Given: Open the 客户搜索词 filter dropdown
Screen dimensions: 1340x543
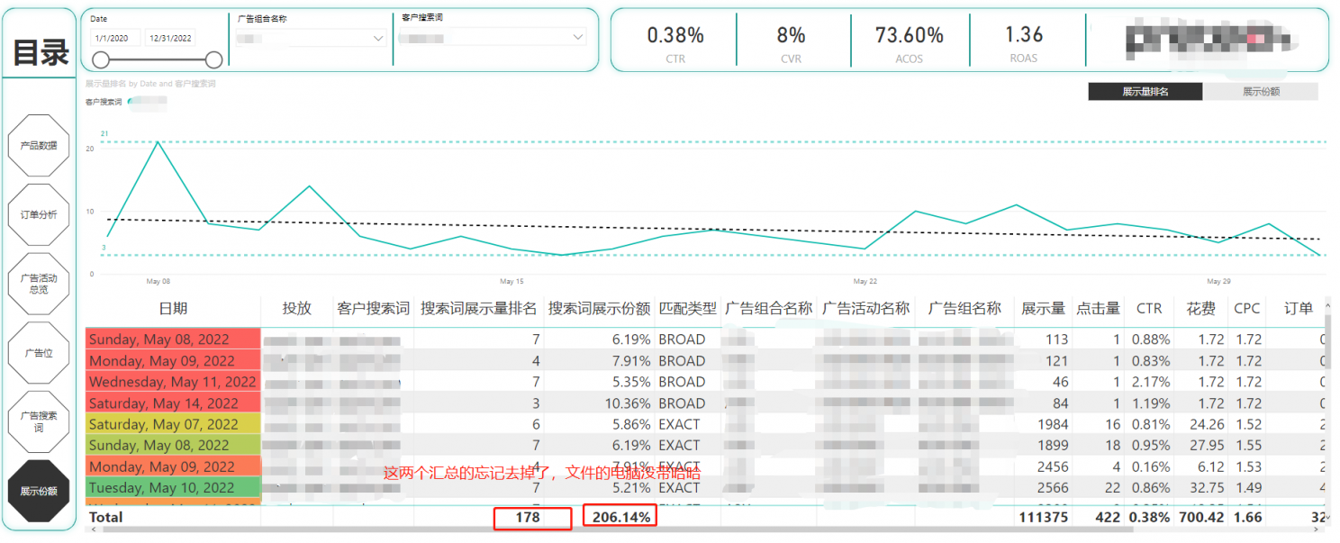Looking at the screenshot, I should [491, 37].
